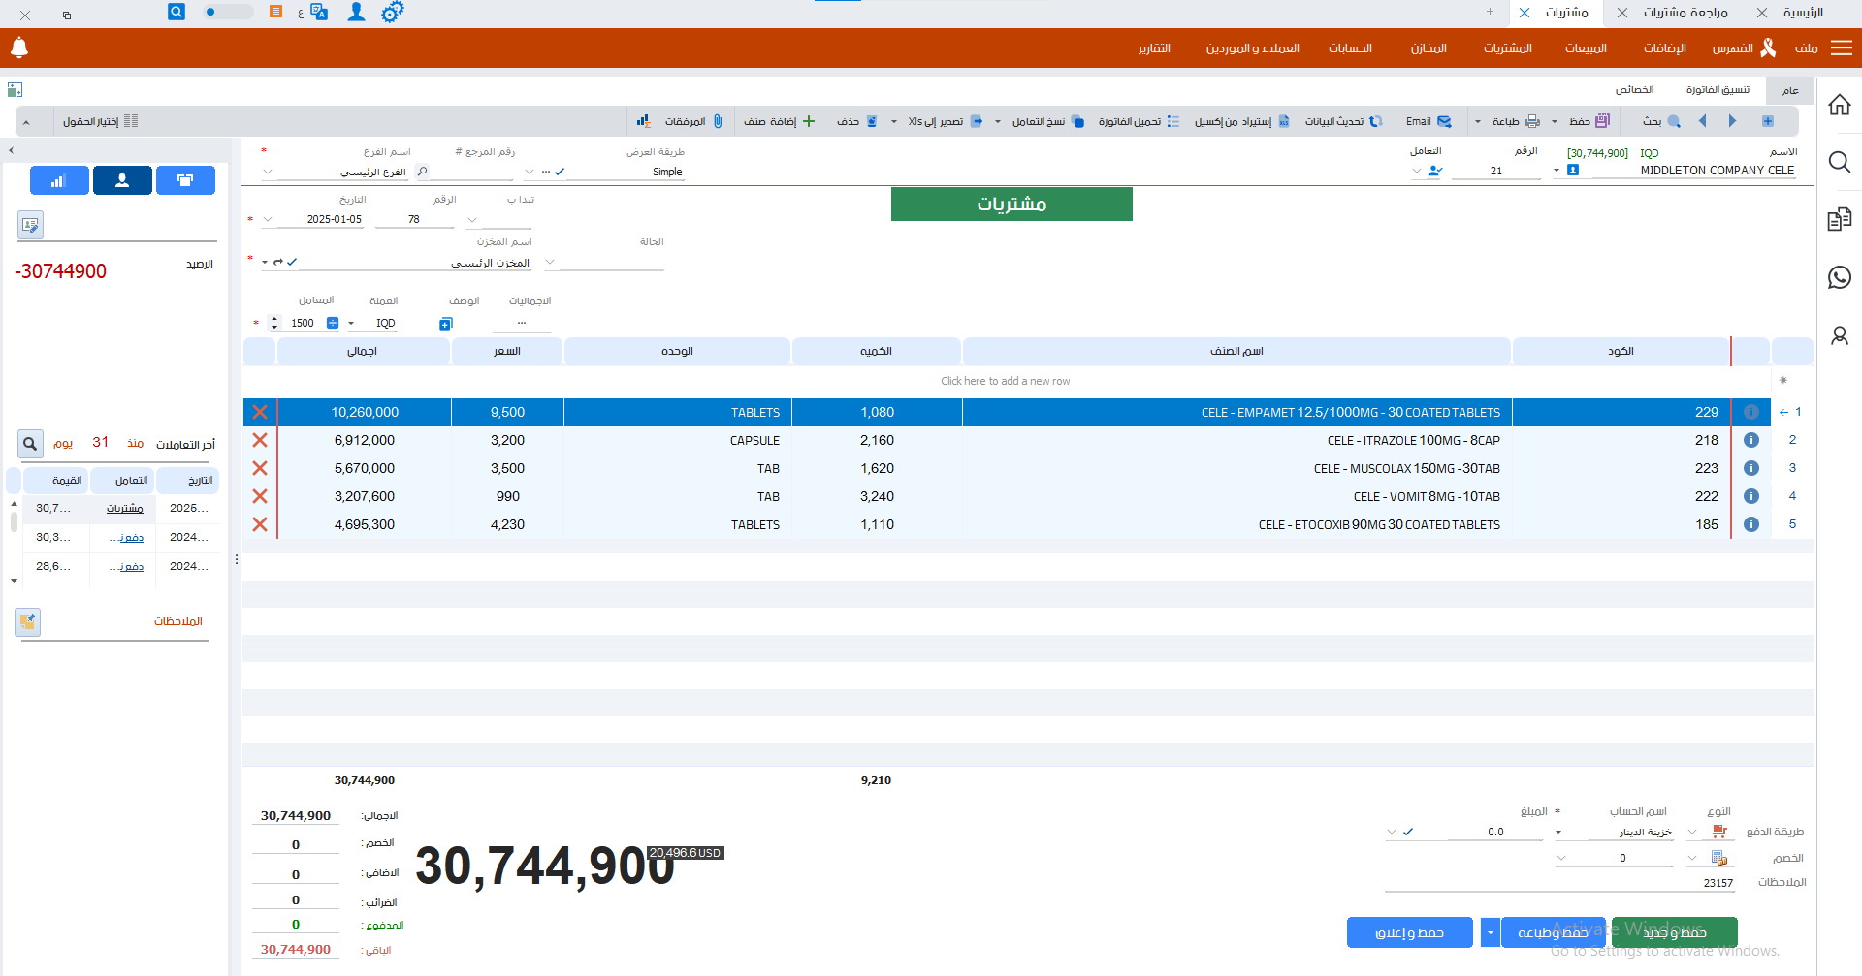The image size is (1862, 976).
Task: Click the green حفظ و جديد button
Action: 1674,932
